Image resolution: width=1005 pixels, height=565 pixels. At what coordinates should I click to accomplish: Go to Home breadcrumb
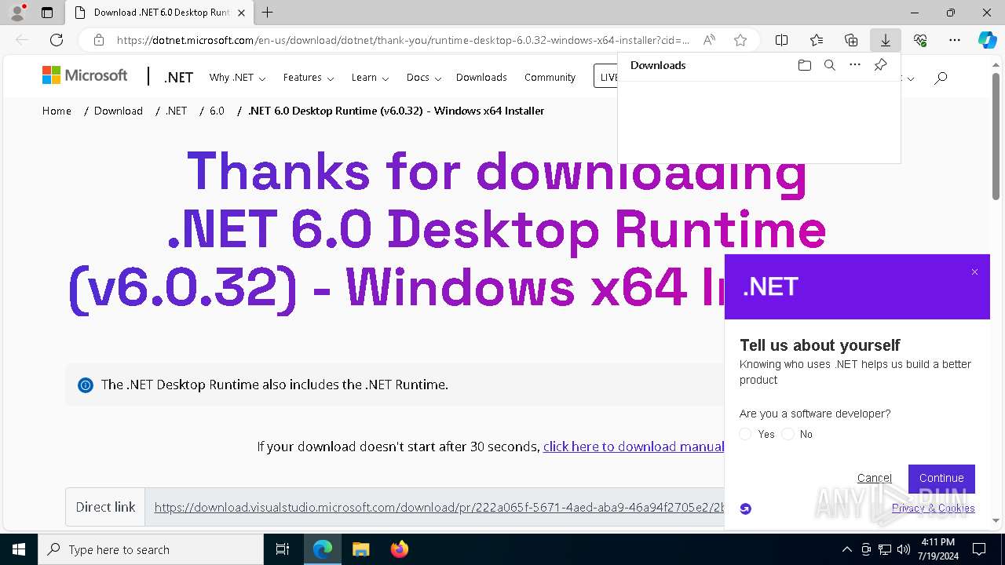pyautogui.click(x=57, y=111)
